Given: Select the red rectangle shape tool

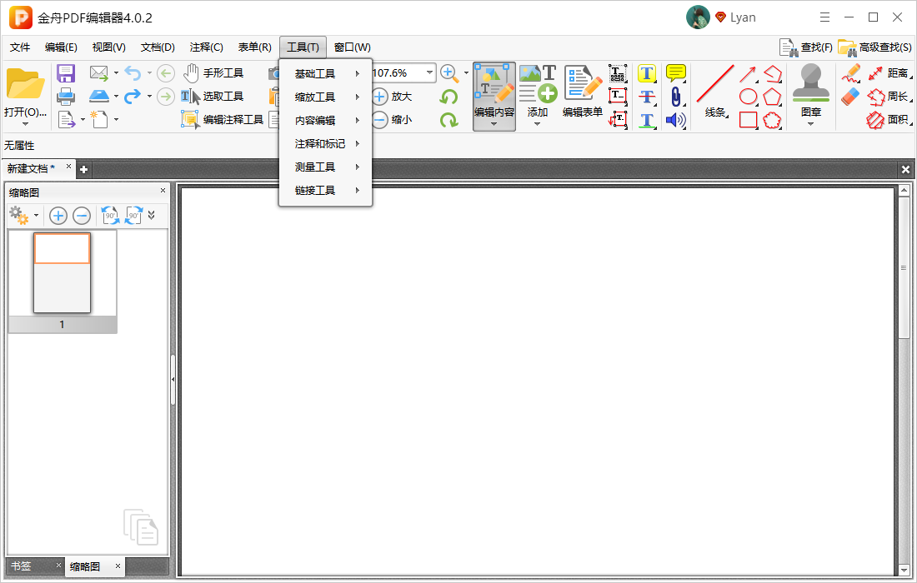Looking at the screenshot, I should coord(748,120).
